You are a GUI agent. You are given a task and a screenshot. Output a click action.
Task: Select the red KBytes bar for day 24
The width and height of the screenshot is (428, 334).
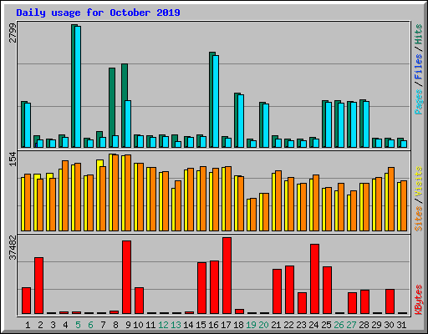[x=315, y=279]
